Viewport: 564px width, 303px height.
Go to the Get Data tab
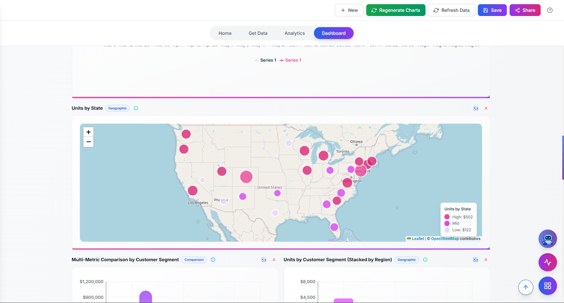coord(258,33)
